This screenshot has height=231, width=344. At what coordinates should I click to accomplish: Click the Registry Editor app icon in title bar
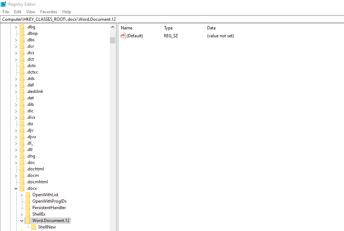pyautogui.click(x=4, y=4)
